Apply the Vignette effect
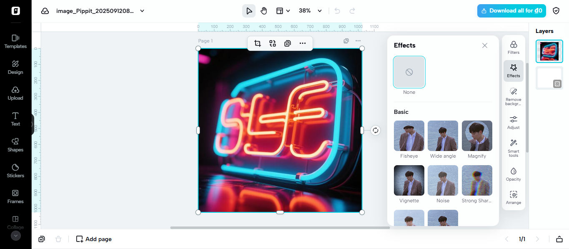This screenshot has height=249, width=569. click(409, 181)
